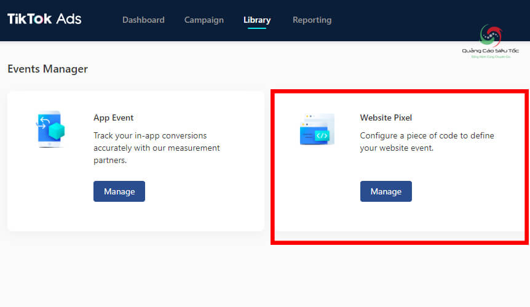Select the App Event title

point(114,118)
